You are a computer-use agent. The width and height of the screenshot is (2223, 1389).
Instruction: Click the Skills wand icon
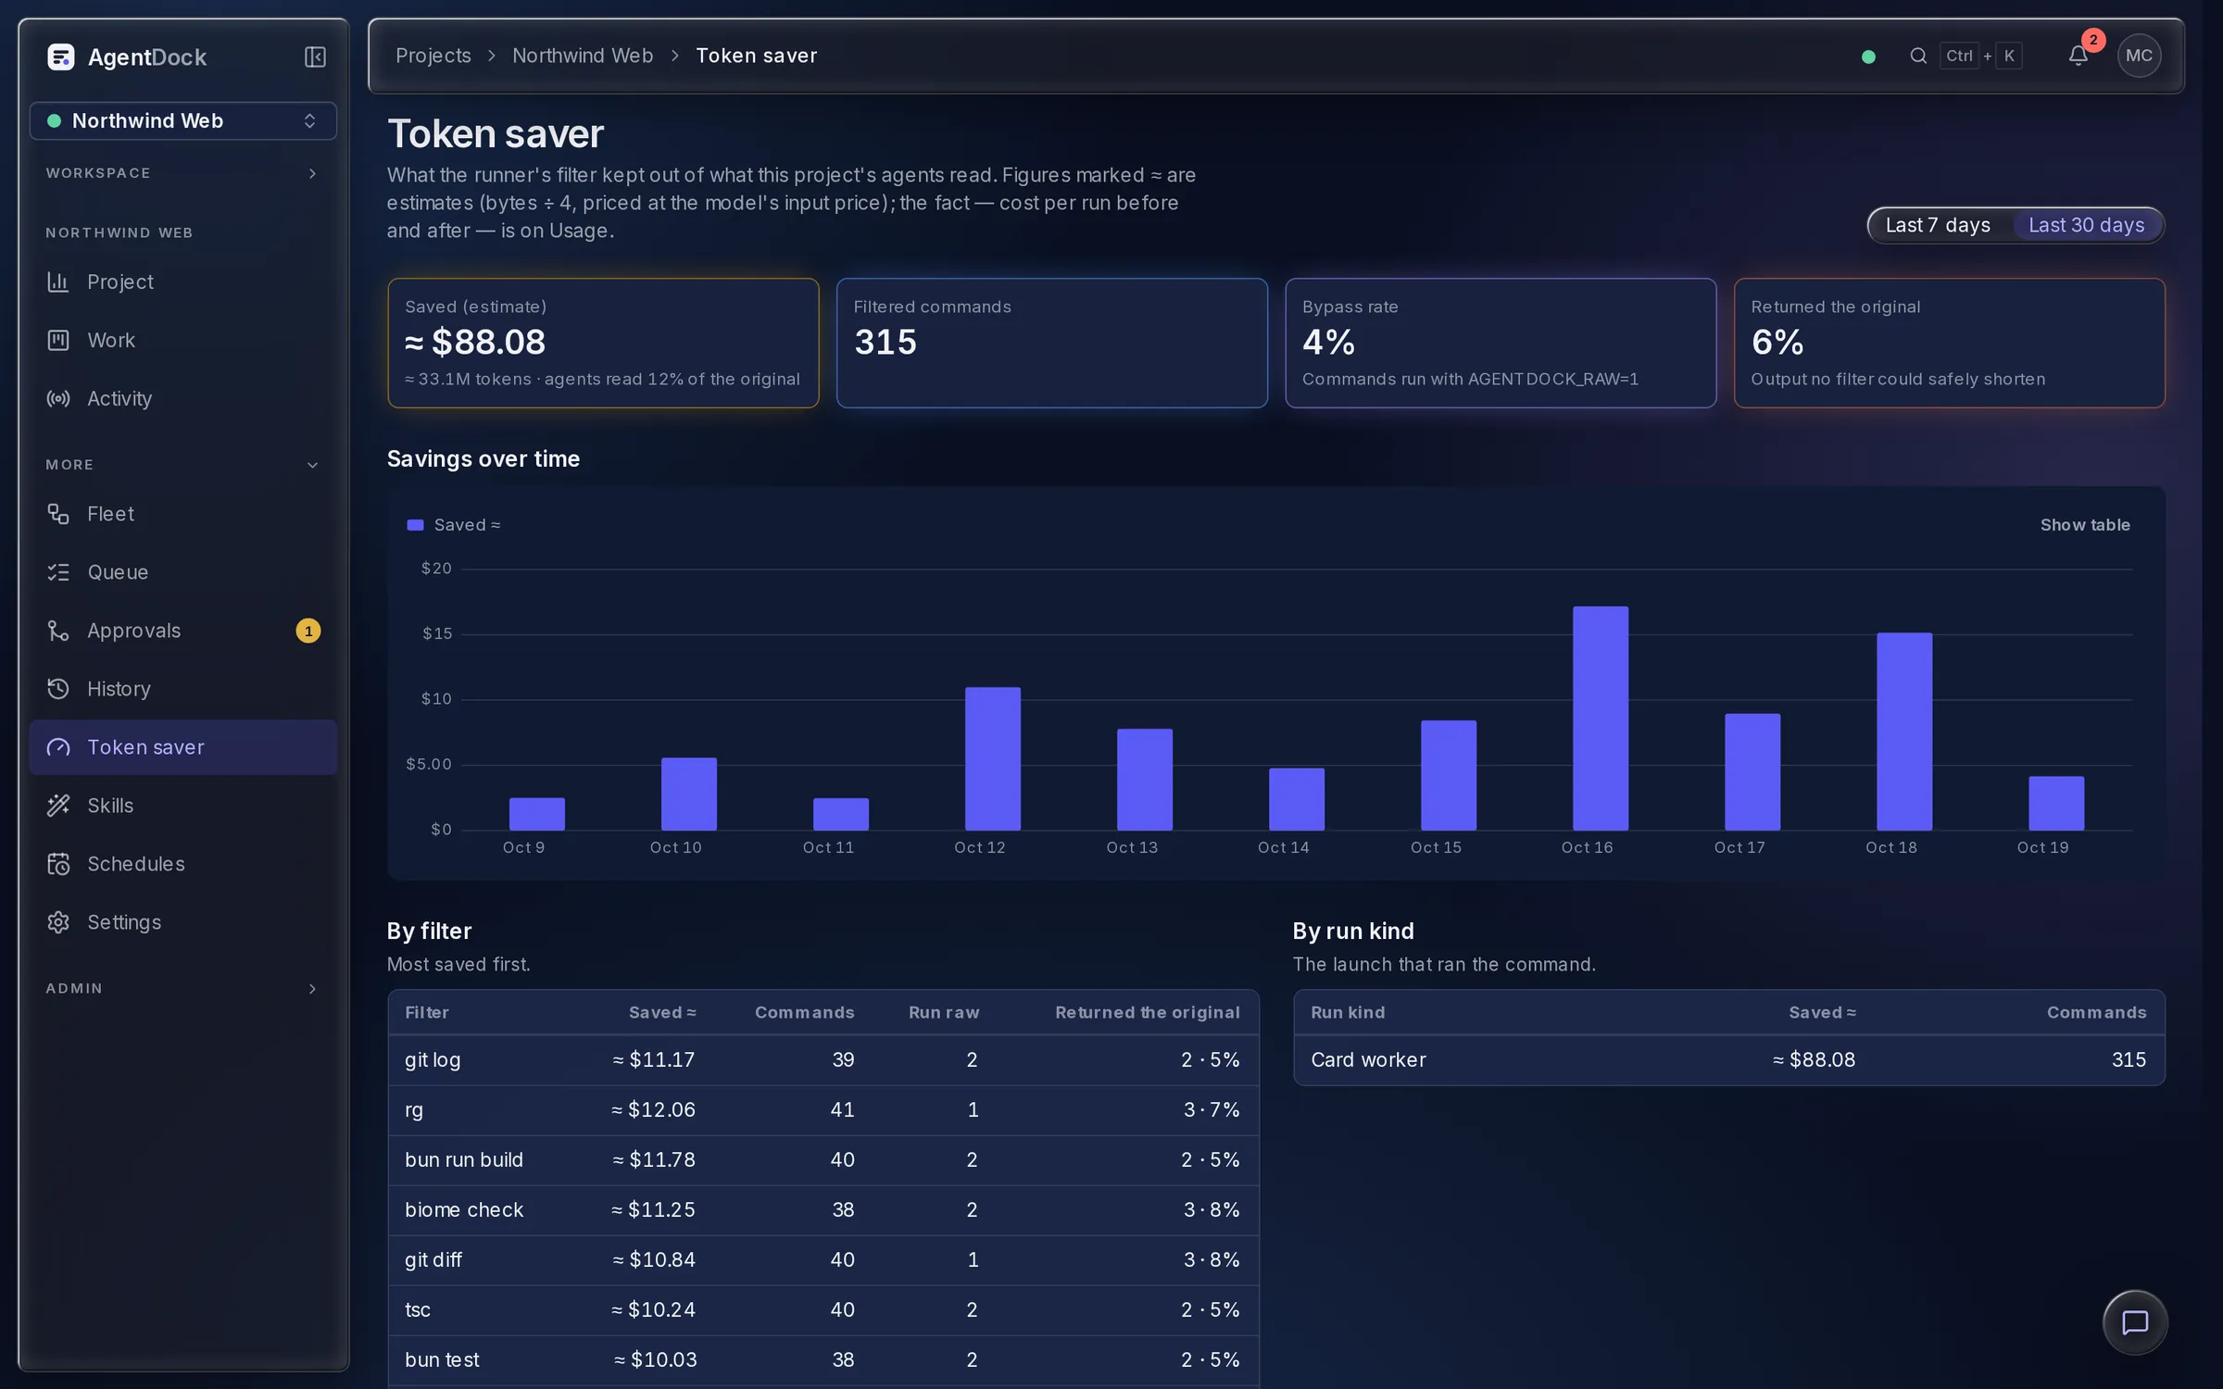click(x=58, y=806)
